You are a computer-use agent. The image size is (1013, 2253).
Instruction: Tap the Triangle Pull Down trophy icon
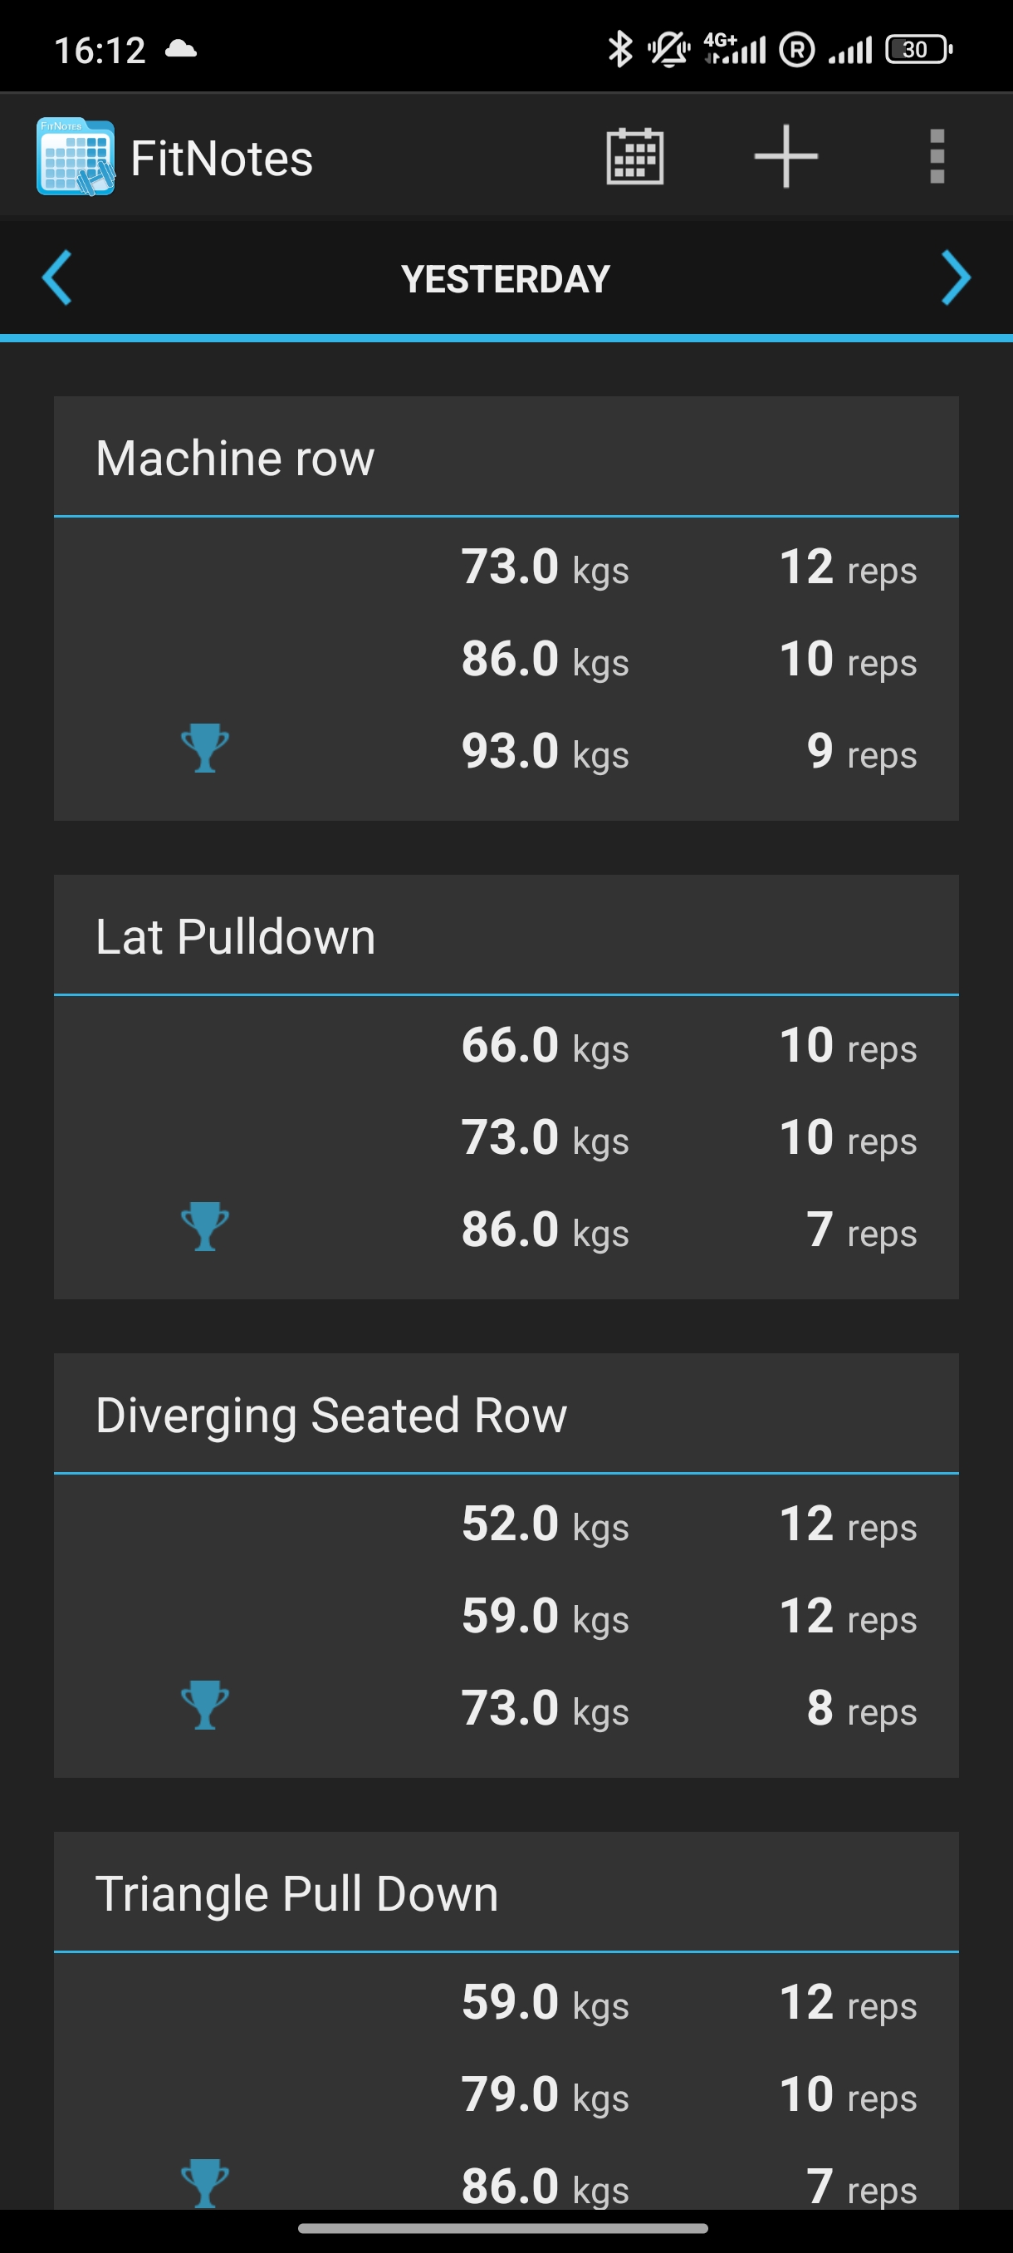click(x=204, y=2182)
